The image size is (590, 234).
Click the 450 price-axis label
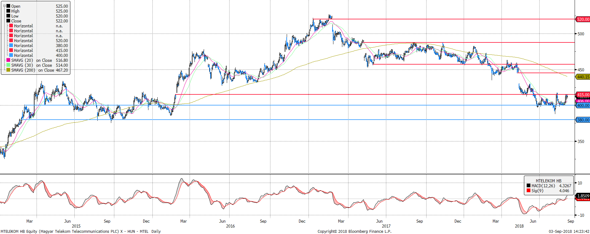[581, 70]
